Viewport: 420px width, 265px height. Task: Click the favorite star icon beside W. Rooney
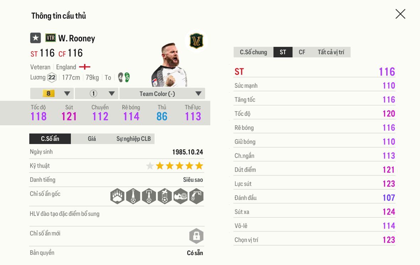click(x=35, y=38)
